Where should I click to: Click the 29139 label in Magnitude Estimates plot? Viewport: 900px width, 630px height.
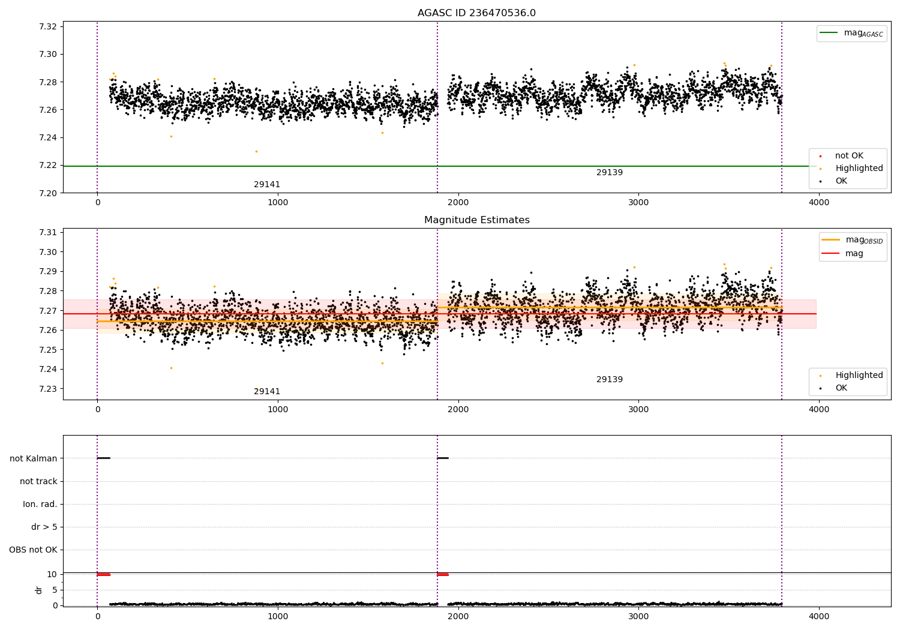610,380
